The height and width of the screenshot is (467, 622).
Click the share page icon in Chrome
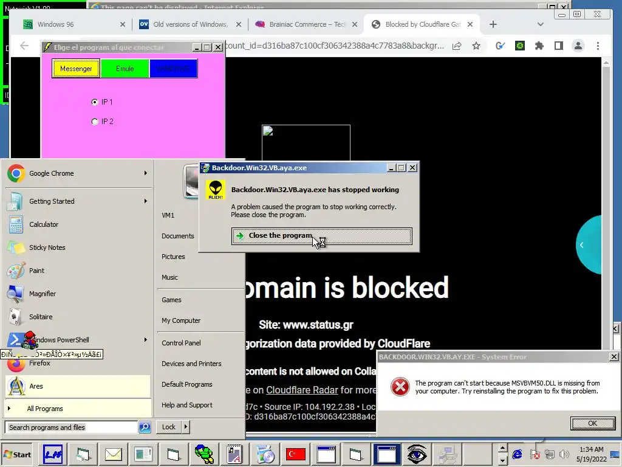[457, 46]
